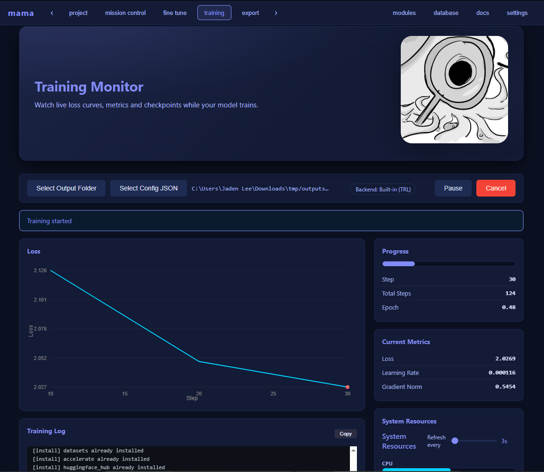The width and height of the screenshot is (544, 472).
Task: Open the mission control tab
Action: (125, 13)
